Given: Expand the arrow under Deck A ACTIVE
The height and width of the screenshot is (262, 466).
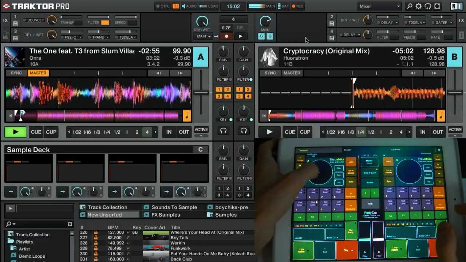Looking at the screenshot, I should [201, 136].
